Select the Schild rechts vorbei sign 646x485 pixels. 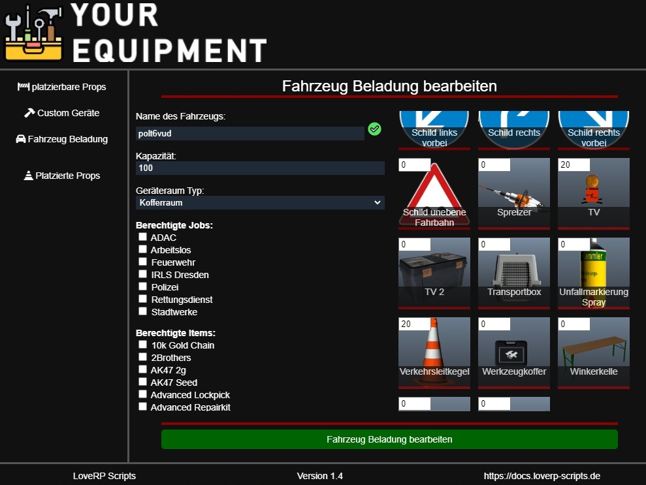(594, 130)
